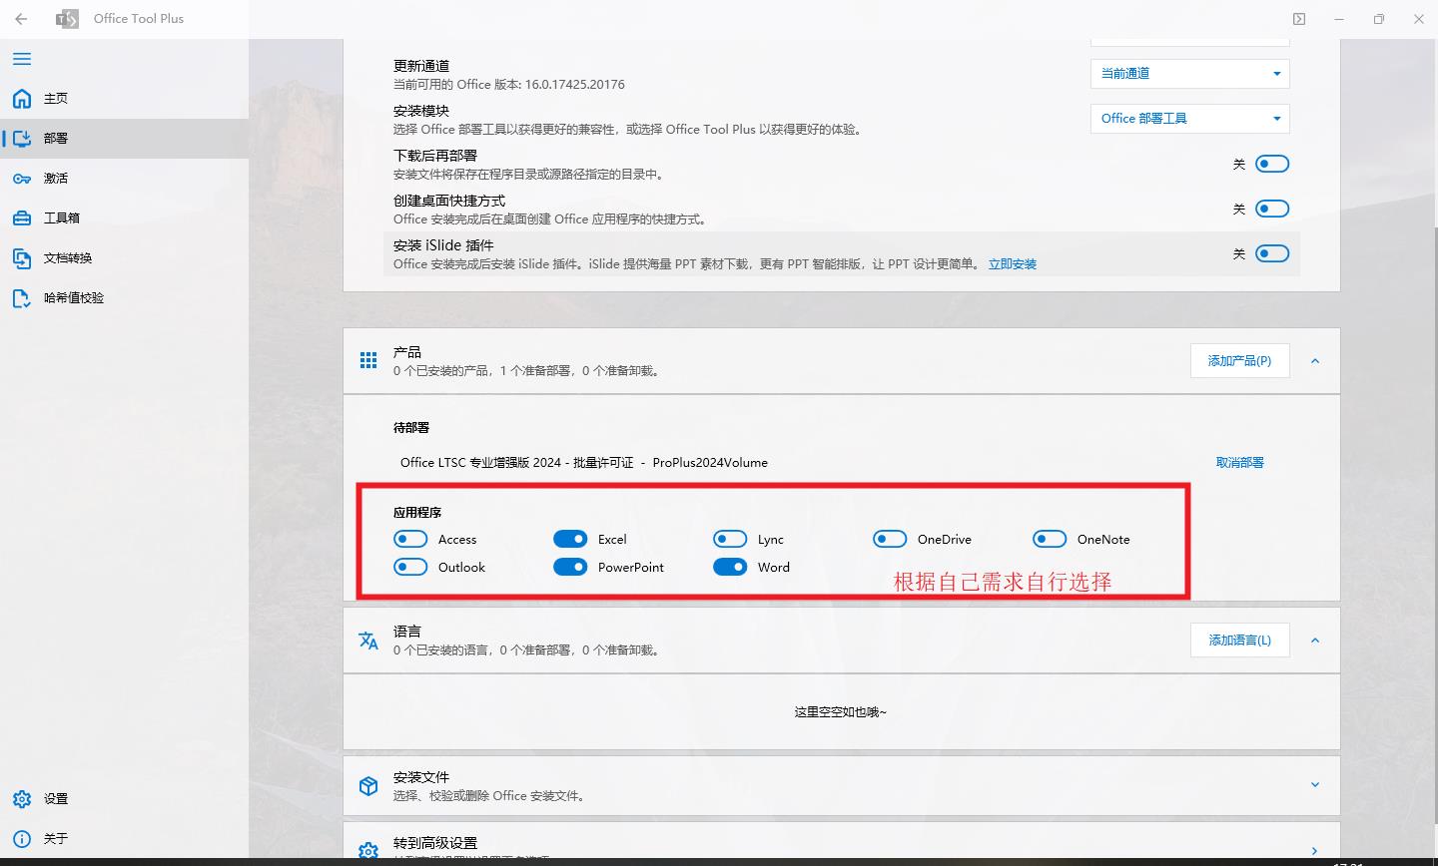Open the Office 部署工具 module dropdown

(x=1189, y=118)
